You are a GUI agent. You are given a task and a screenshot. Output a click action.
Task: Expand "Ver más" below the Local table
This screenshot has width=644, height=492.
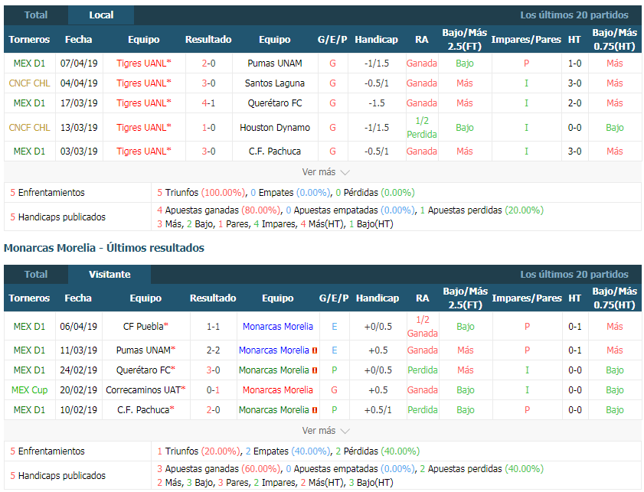(x=325, y=172)
